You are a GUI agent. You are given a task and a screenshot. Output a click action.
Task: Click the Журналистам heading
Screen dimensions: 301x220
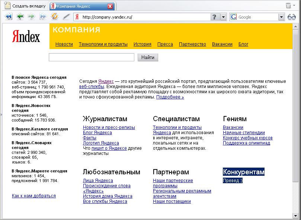click(x=105, y=119)
